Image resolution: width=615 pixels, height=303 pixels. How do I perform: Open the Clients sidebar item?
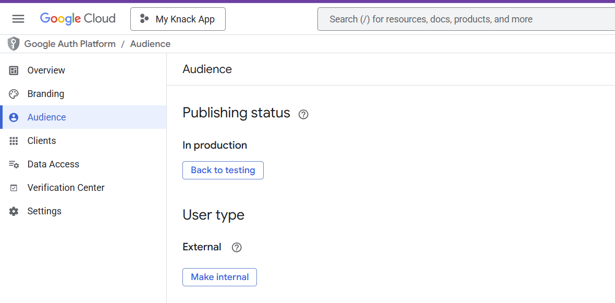coord(83,140)
